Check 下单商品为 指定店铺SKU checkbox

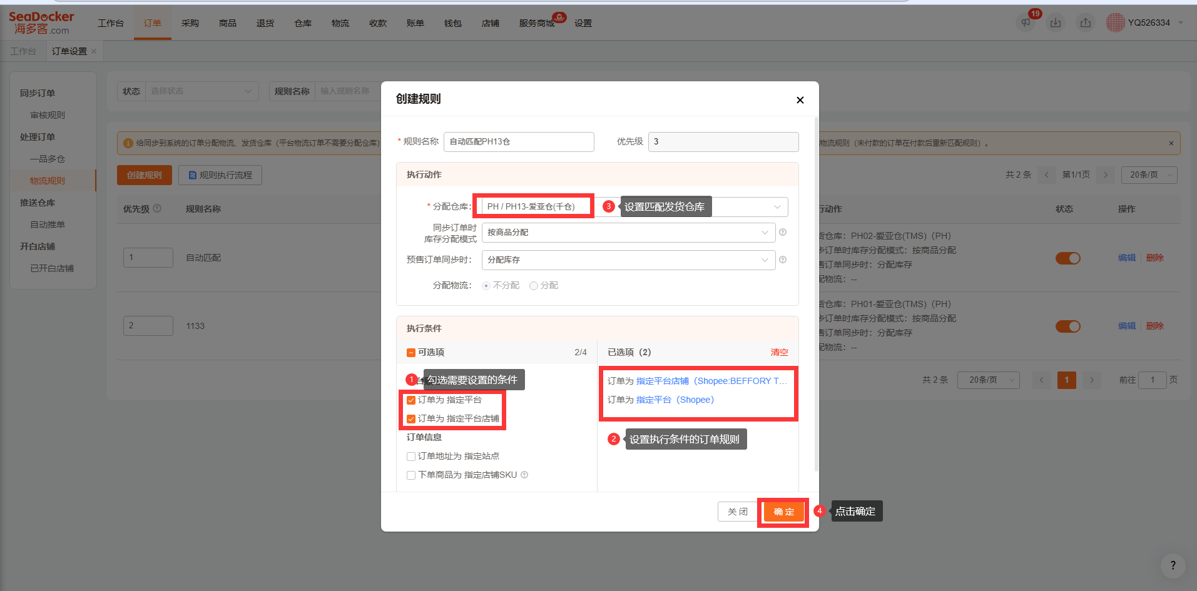(x=411, y=475)
